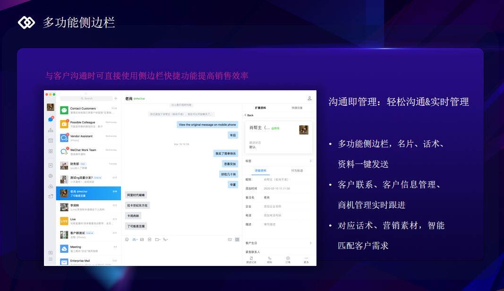Screen dimensions: 504x291
Task: Open the Workbench grid icon in sidebar
Action: pos(51,151)
